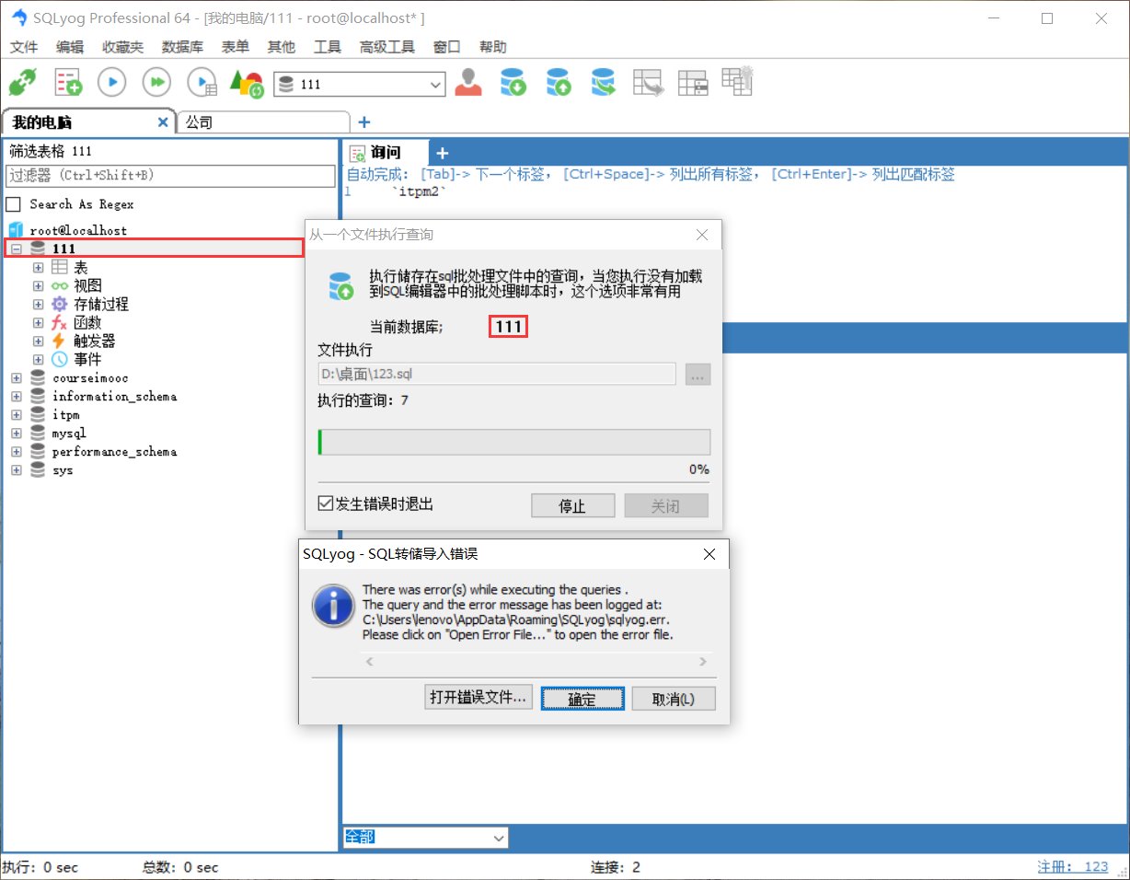Open new query editor toolbar icon
Image resolution: width=1130 pixels, height=880 pixels.
[68, 83]
